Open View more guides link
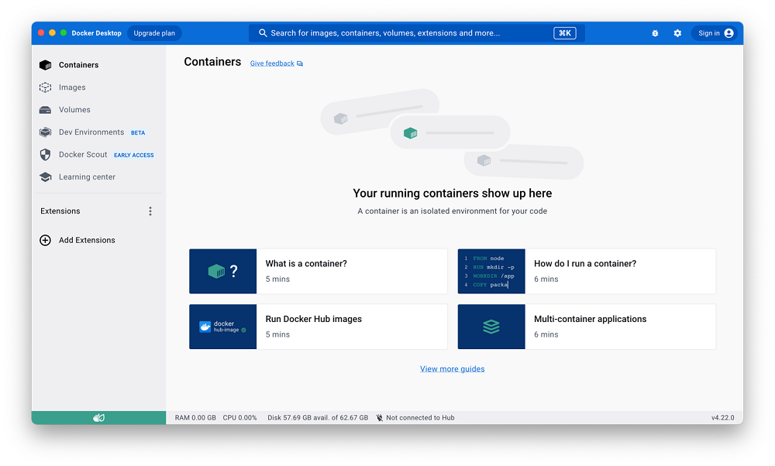This screenshot has height=466, width=775. point(452,369)
